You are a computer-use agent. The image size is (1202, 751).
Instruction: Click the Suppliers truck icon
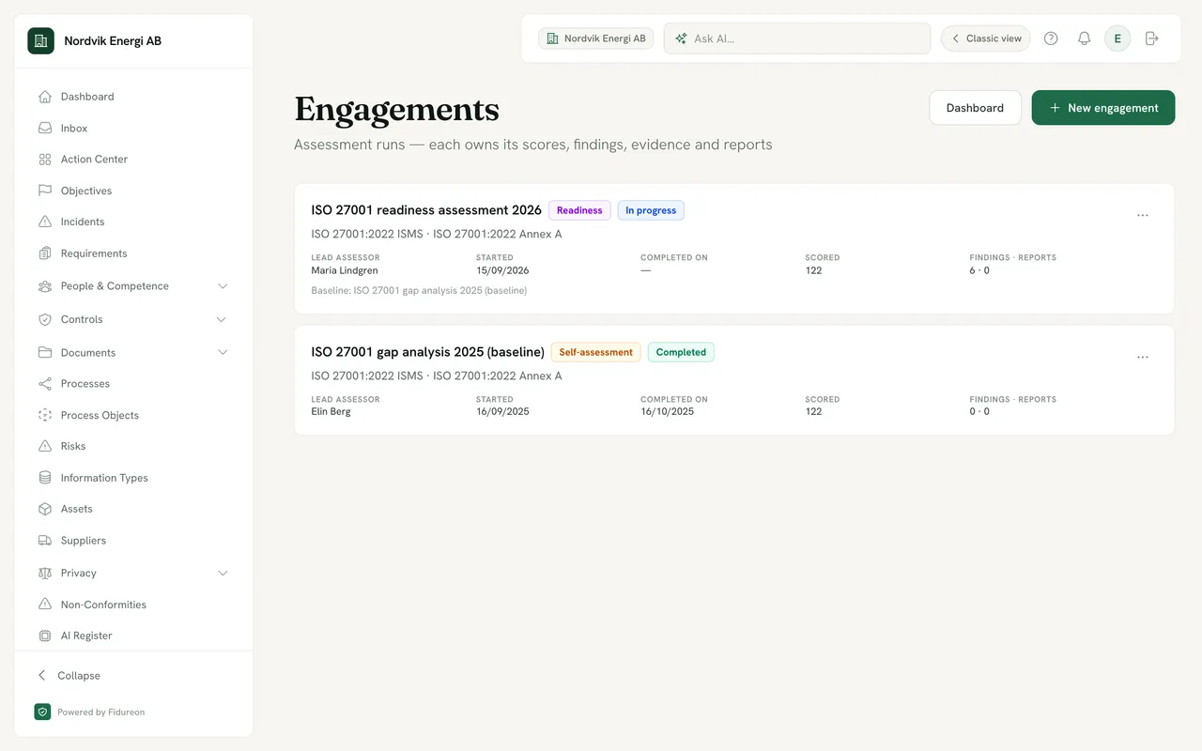[x=44, y=541]
